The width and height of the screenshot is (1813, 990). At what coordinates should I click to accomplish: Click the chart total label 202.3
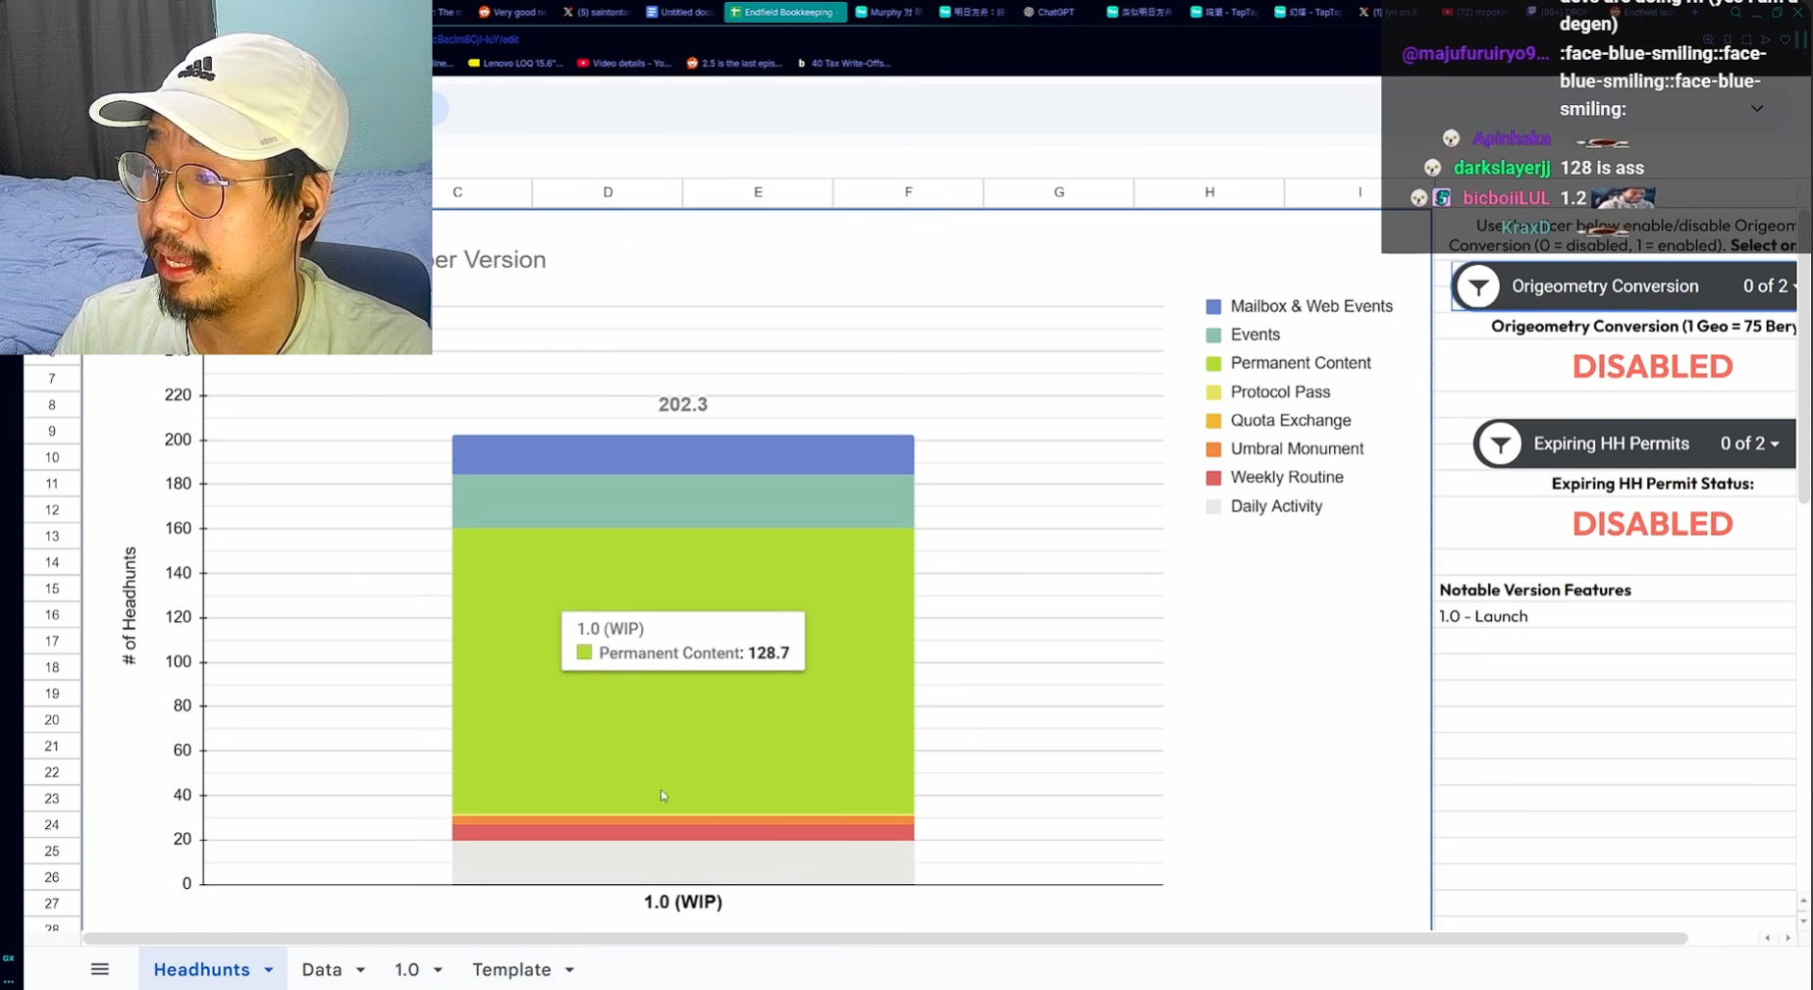pos(683,404)
